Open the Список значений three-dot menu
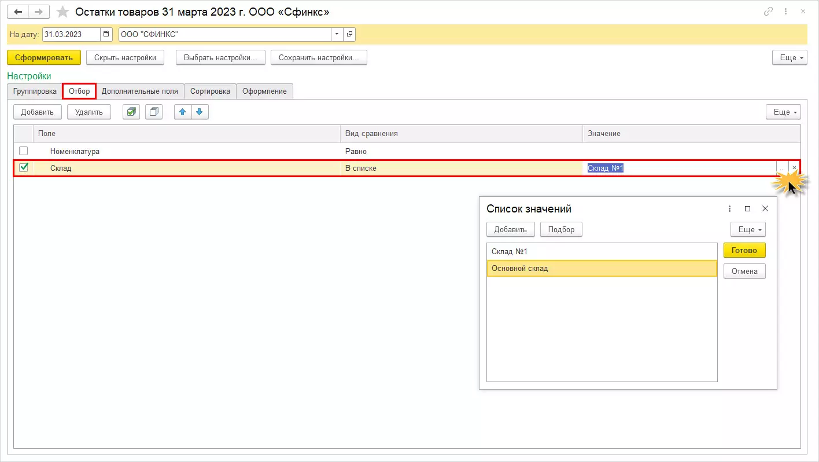 [x=729, y=208]
